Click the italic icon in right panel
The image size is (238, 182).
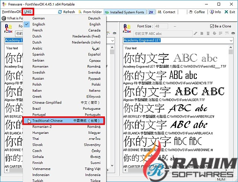[x=196, y=33]
